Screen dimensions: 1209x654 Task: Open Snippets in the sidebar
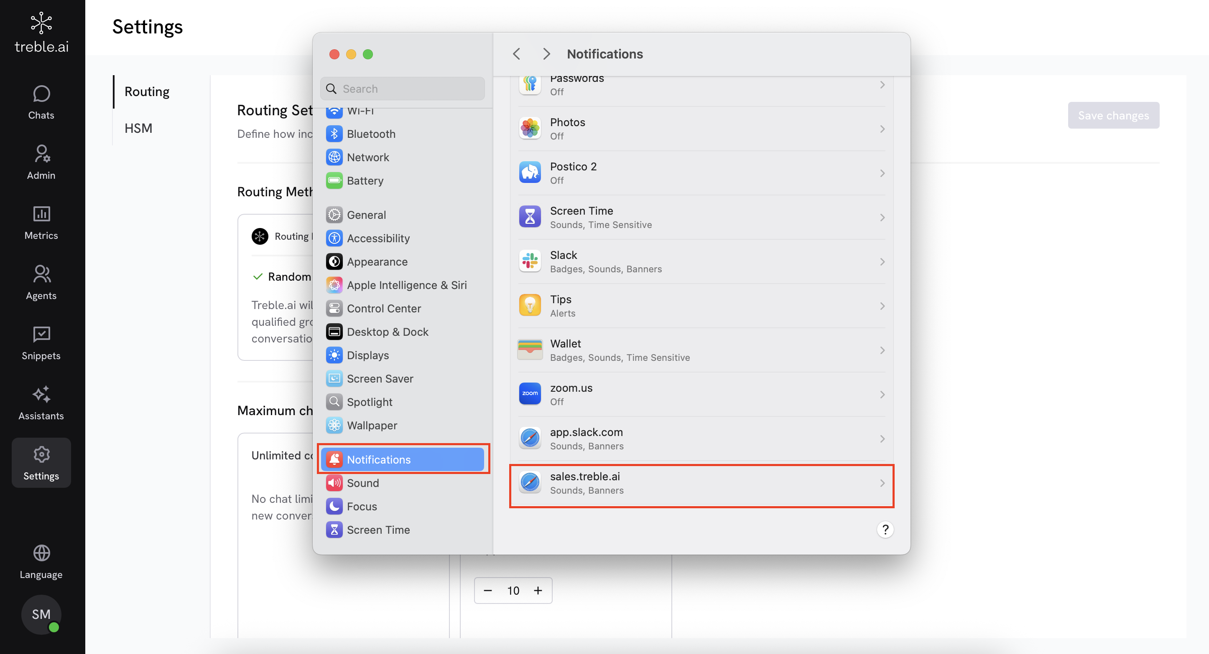[x=41, y=342]
